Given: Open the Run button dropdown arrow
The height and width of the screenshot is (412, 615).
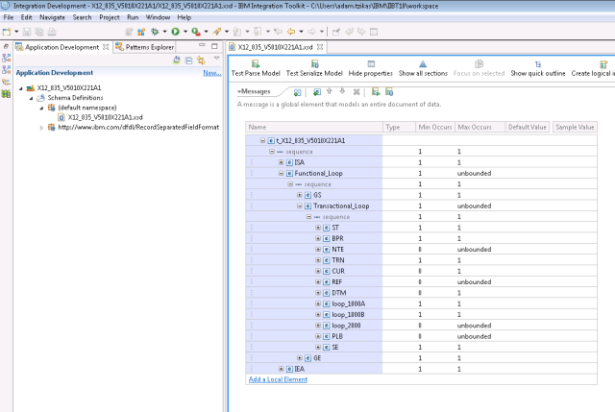Looking at the screenshot, I should [x=185, y=32].
